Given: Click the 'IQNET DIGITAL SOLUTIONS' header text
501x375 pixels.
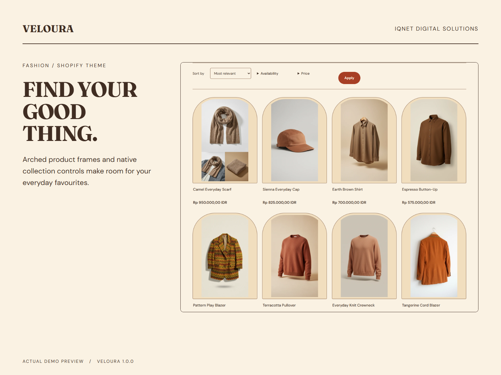Looking at the screenshot, I should 436,29.
